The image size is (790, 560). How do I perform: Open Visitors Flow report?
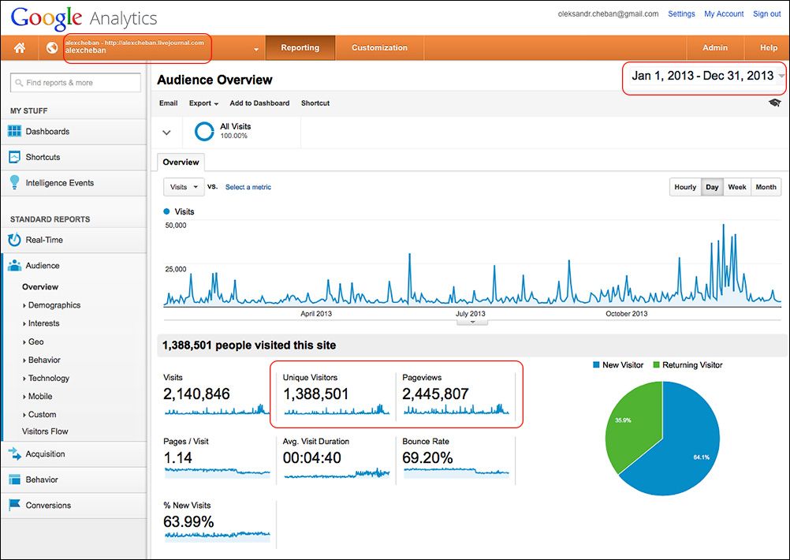pos(45,431)
